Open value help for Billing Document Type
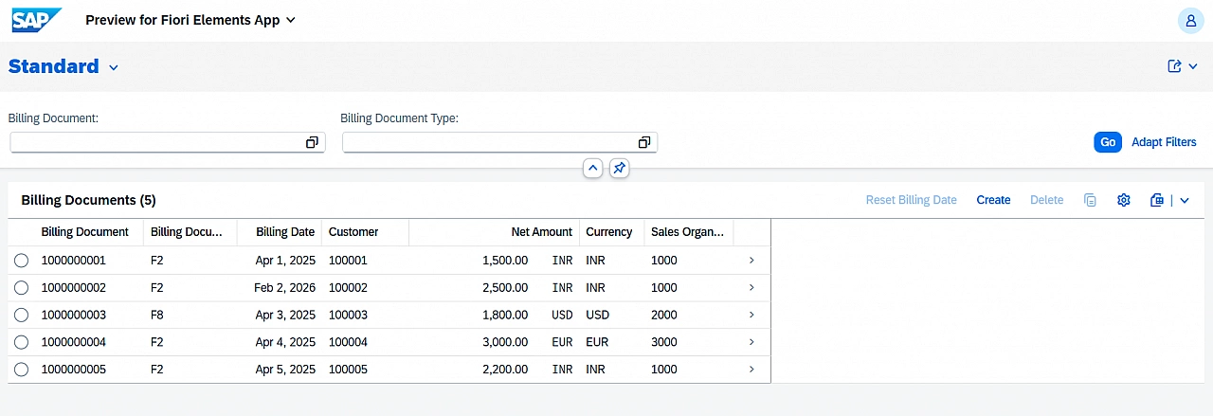The image size is (1213, 416). 644,142
